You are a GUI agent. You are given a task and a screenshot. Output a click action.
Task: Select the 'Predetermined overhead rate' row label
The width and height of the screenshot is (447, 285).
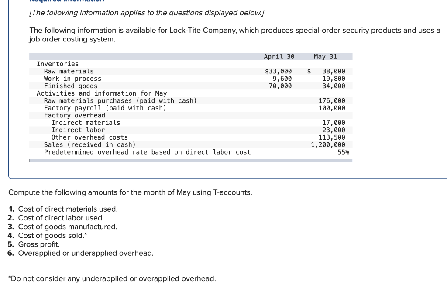tap(148, 152)
